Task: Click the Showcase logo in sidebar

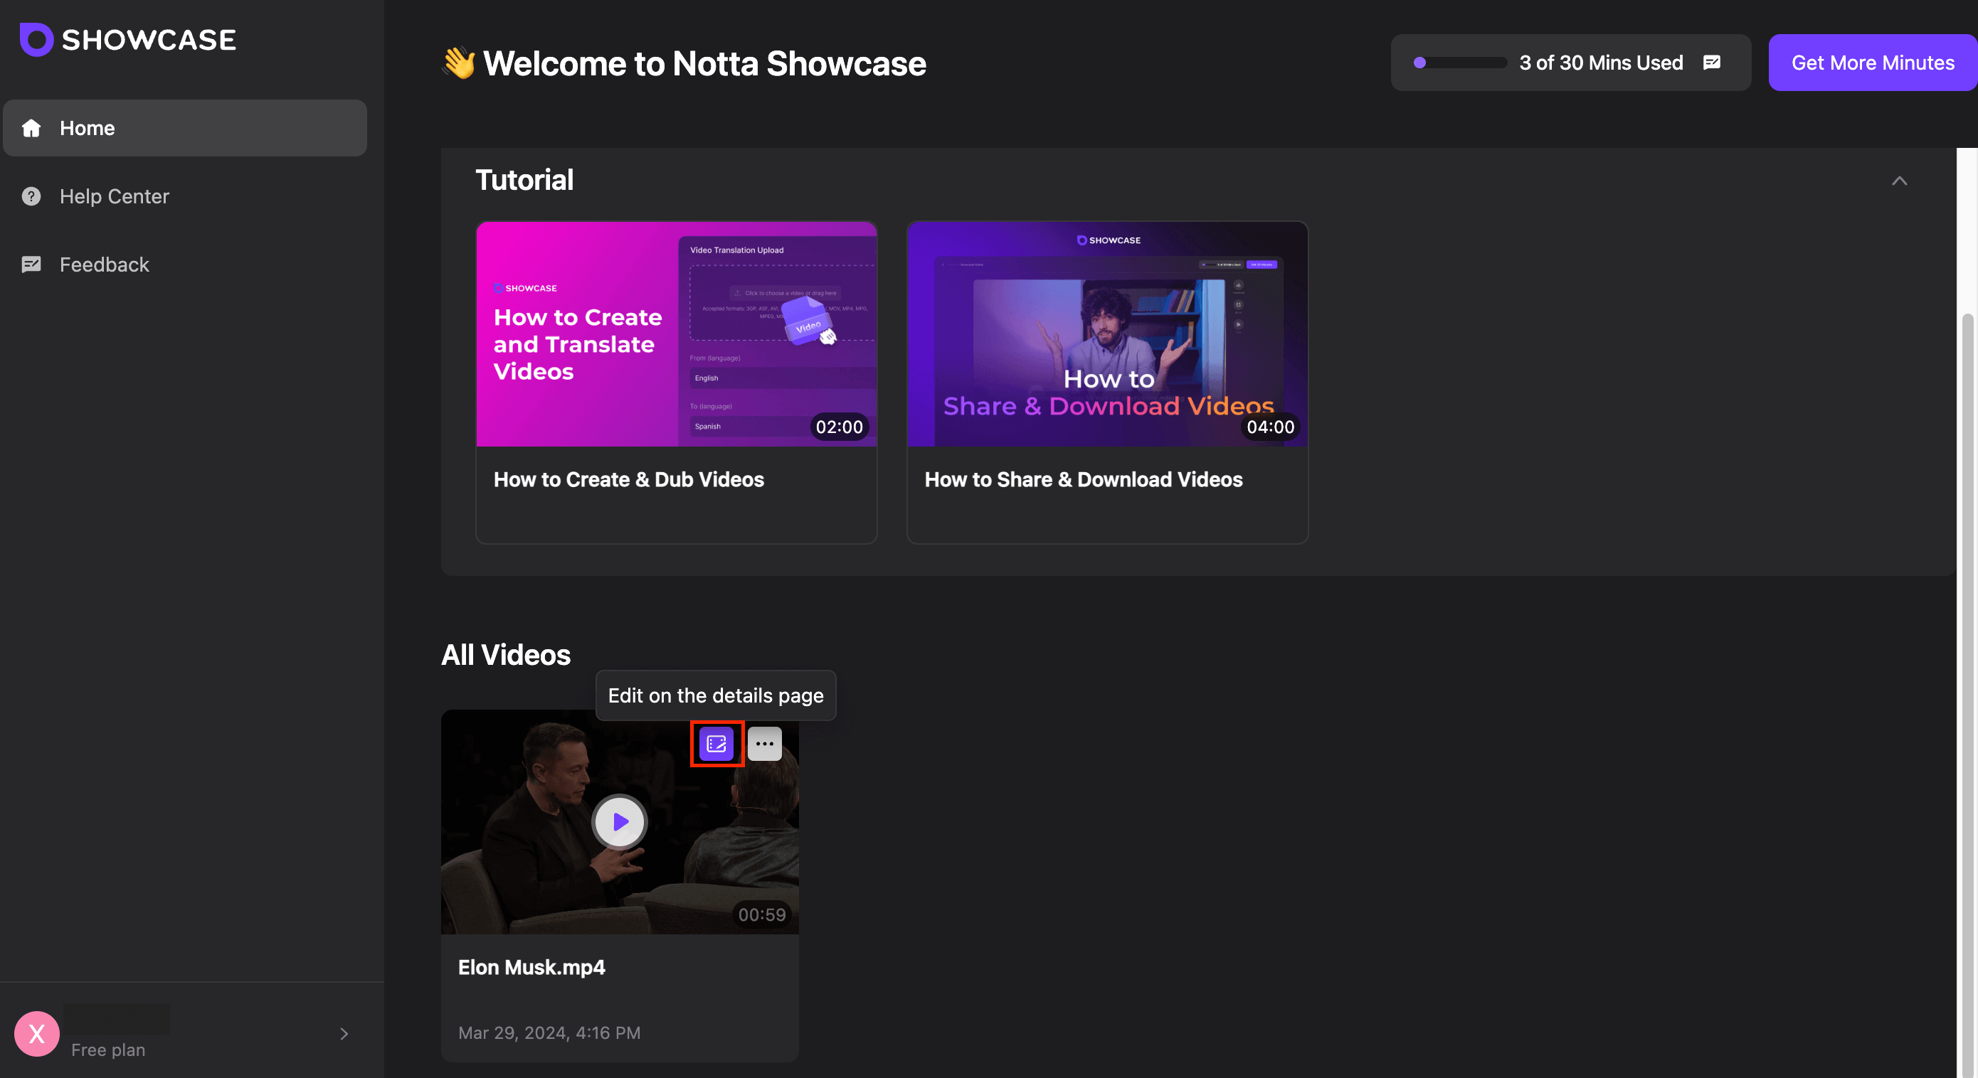Action: tap(128, 39)
